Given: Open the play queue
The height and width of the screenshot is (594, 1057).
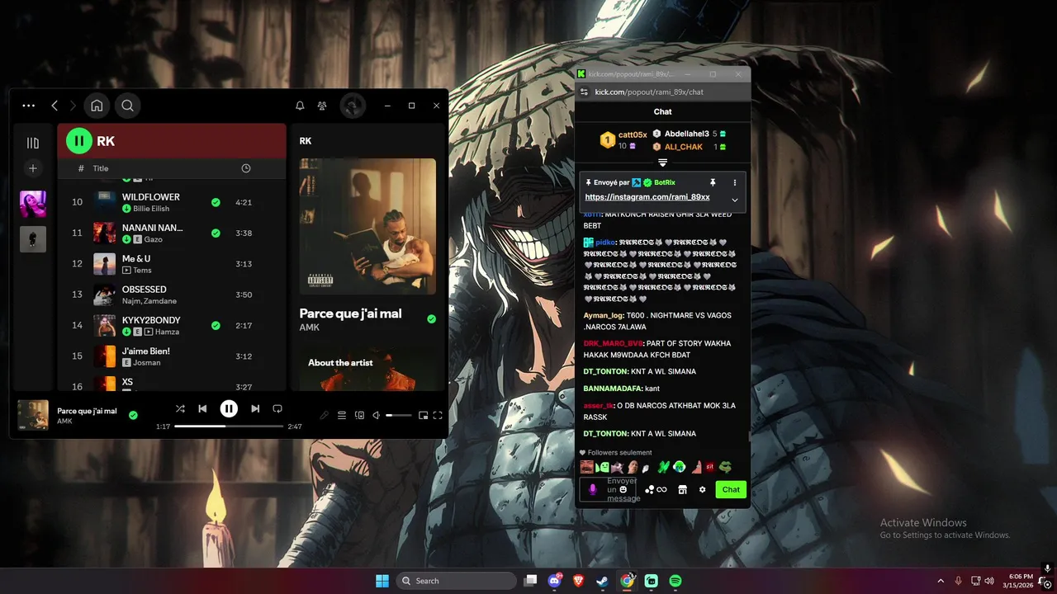Looking at the screenshot, I should (x=342, y=416).
